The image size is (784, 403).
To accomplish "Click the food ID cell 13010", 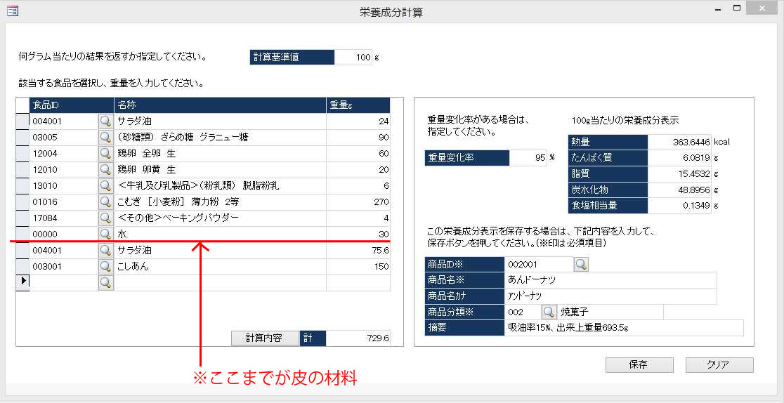I will click(63, 186).
